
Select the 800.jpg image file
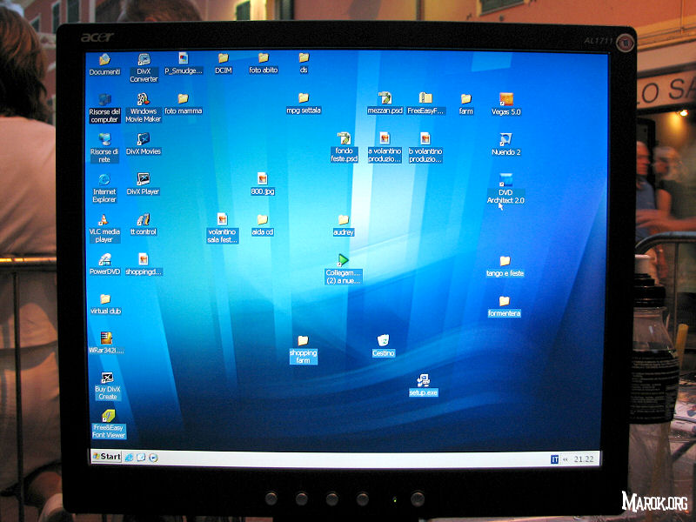pyautogui.click(x=263, y=184)
